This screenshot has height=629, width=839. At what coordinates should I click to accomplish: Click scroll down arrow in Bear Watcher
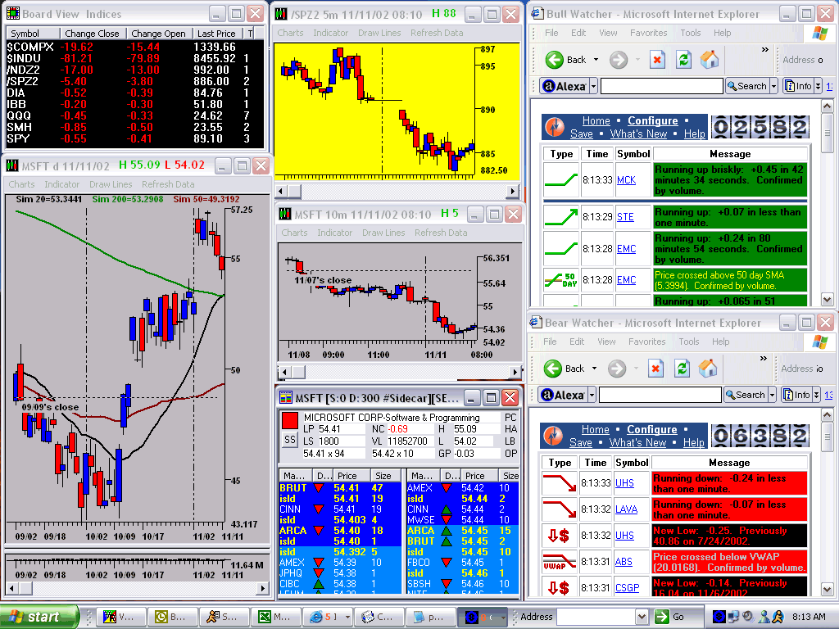(827, 590)
